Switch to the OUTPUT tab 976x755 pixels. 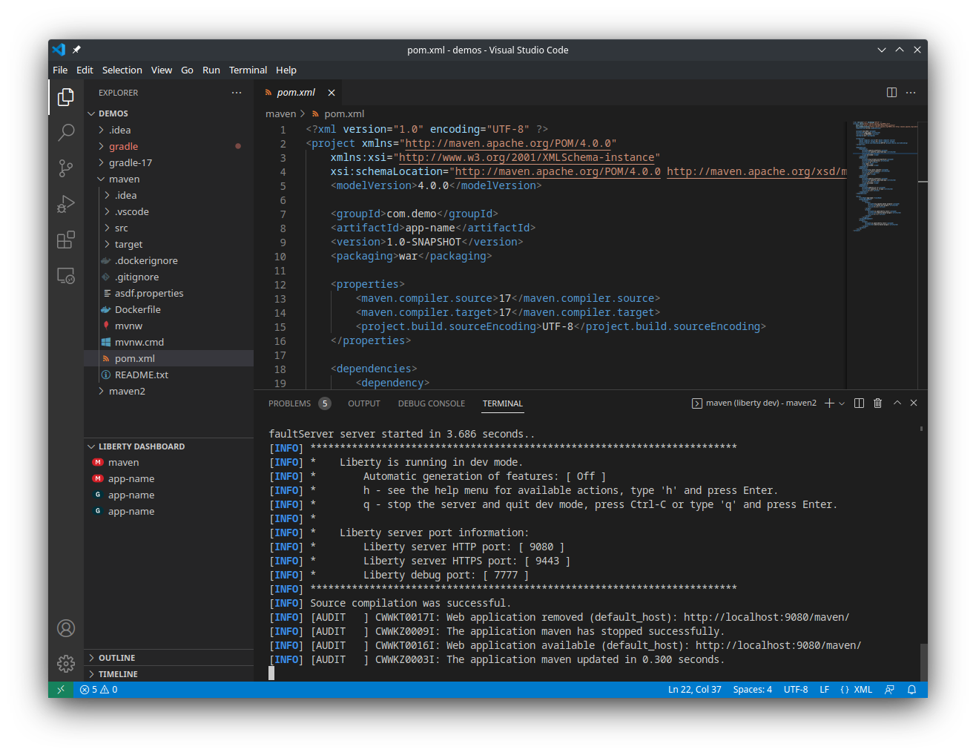tap(364, 403)
